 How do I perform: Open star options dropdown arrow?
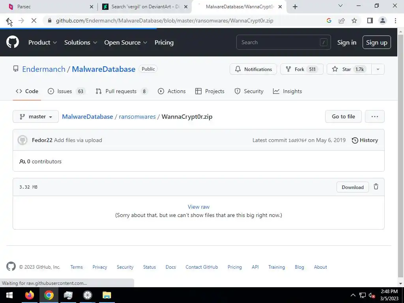378,69
